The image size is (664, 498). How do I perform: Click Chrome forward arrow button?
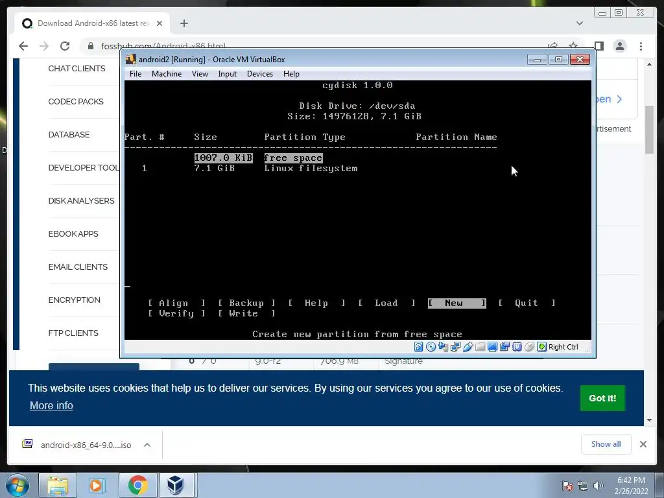tap(44, 46)
